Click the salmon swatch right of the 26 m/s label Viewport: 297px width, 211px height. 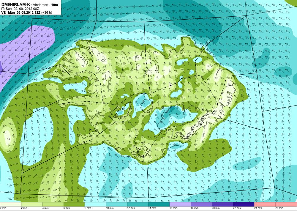(x=286, y=204)
